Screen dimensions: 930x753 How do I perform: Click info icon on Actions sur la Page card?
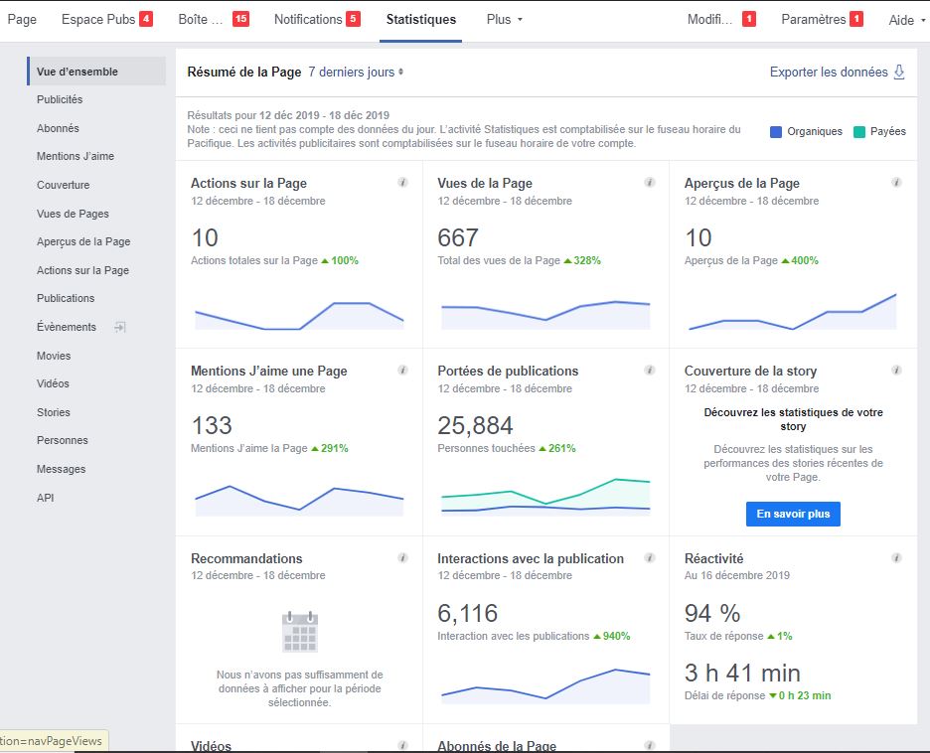(x=402, y=183)
